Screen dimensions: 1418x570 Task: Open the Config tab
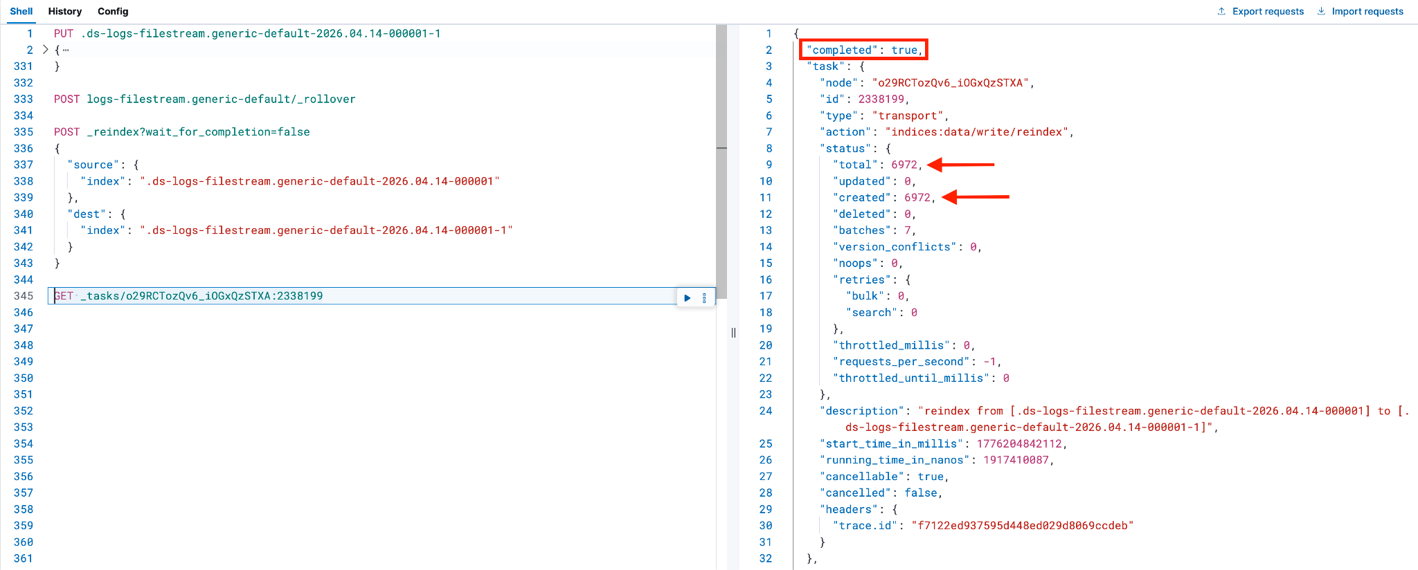tap(113, 12)
